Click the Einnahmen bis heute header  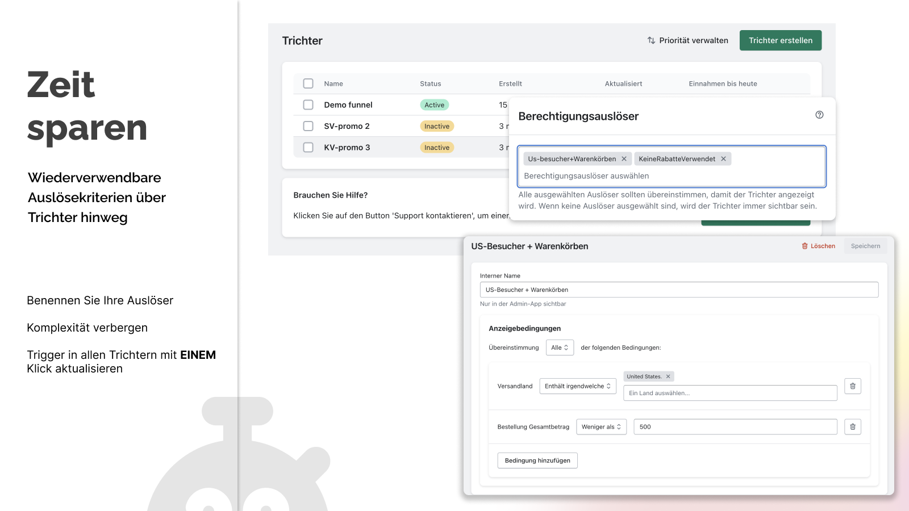tap(723, 83)
